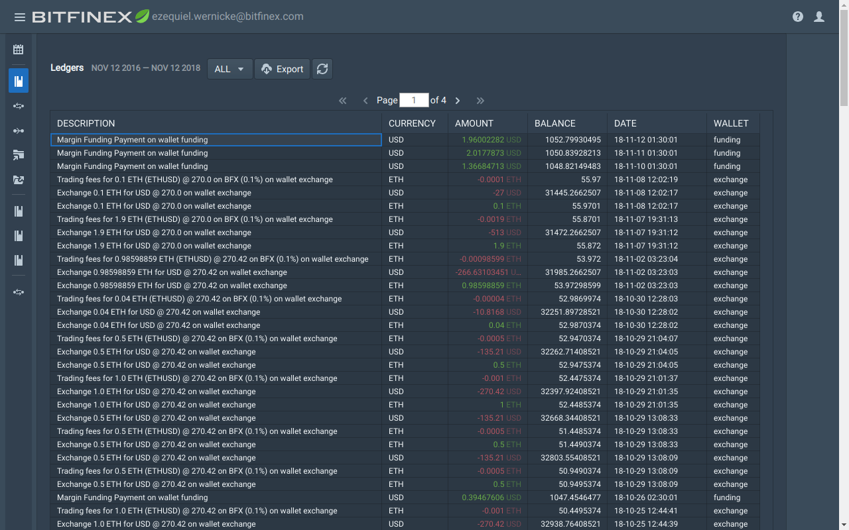Viewport: 849px width, 530px height.
Task: Select the first ledger book icon in the lower group
Action: pyautogui.click(x=18, y=211)
